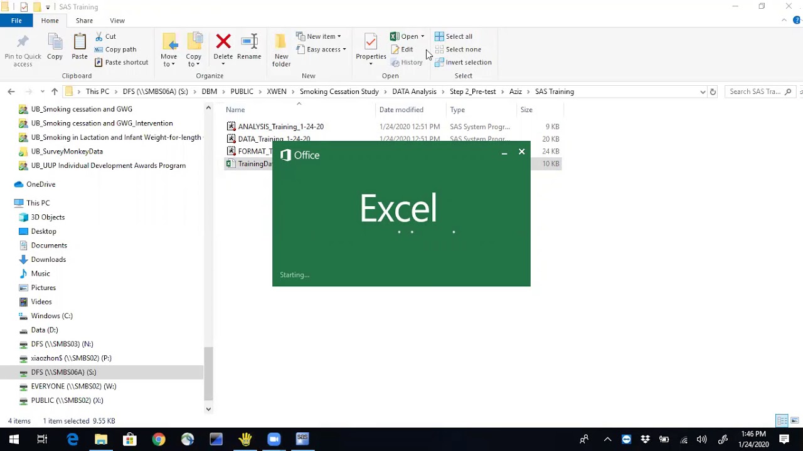Click the Smoking Cessation Study breadcrumb
803x451 pixels.
[339, 91]
